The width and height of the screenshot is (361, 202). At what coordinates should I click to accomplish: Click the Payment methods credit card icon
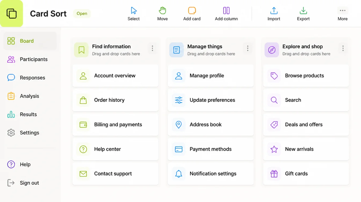[179, 149]
